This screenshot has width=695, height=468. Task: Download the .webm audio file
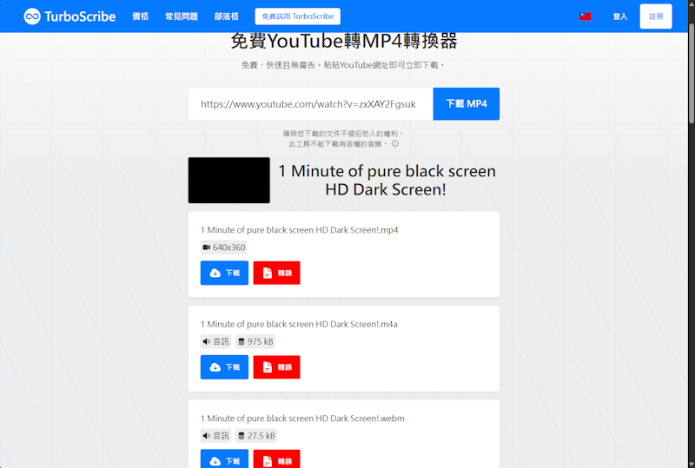pyautogui.click(x=224, y=458)
